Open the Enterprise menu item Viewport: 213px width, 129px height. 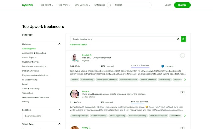(x=100, y=5)
